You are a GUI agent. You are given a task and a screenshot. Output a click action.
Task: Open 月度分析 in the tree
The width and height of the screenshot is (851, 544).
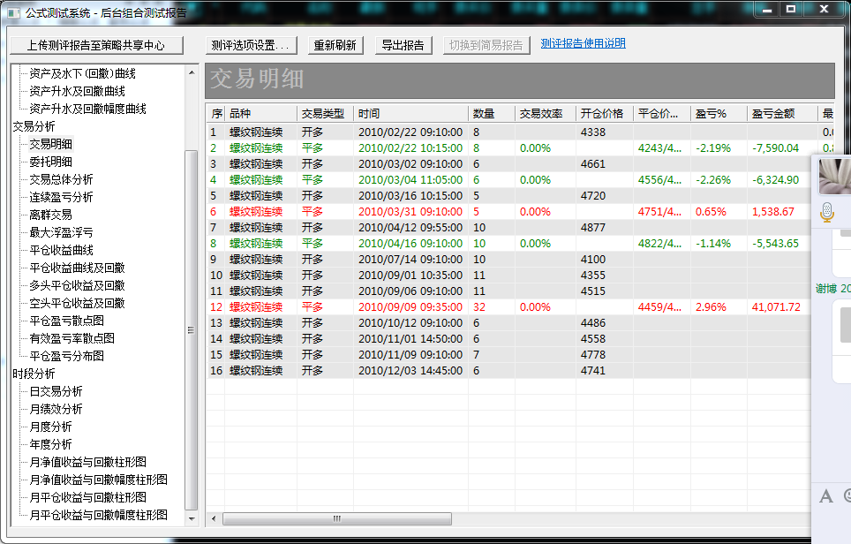pos(50,427)
